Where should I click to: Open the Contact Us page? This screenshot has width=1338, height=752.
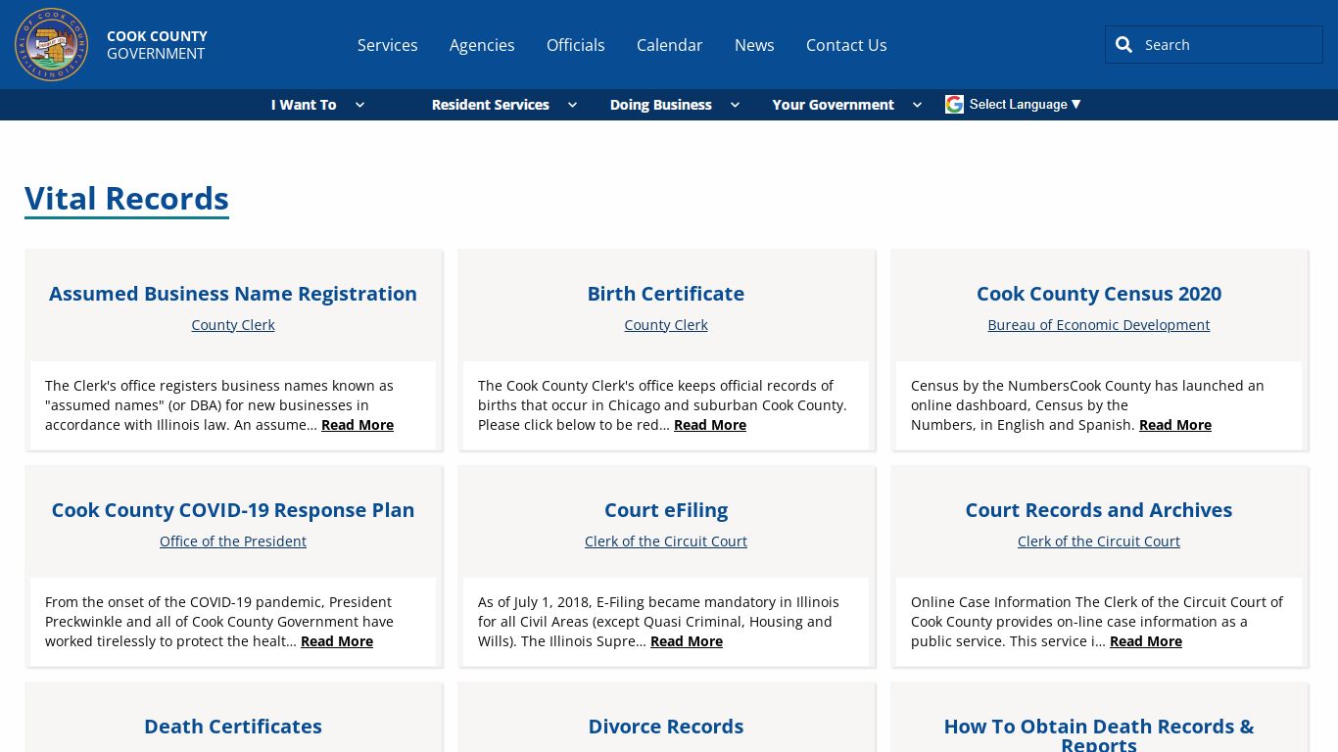click(x=846, y=45)
